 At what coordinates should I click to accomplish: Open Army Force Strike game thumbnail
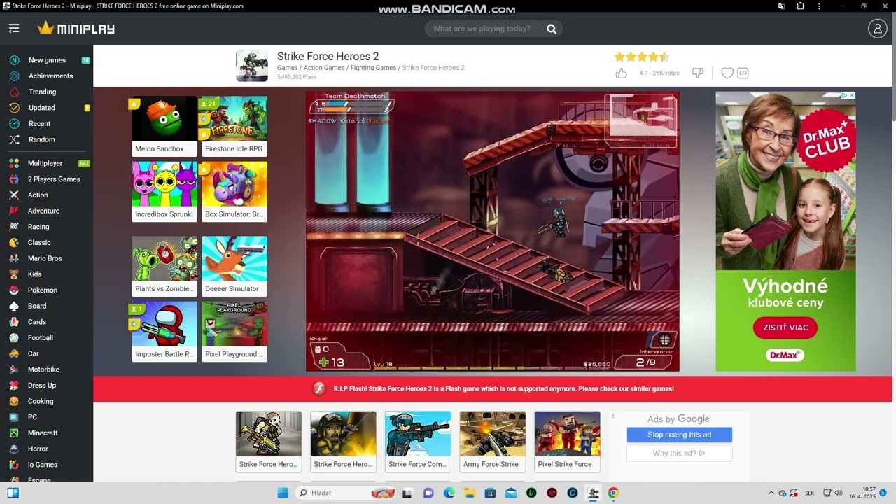[x=492, y=442]
